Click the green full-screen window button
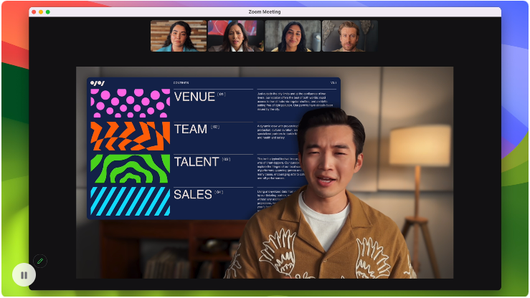Screen dimensions: 530x298 click(x=48, y=11)
